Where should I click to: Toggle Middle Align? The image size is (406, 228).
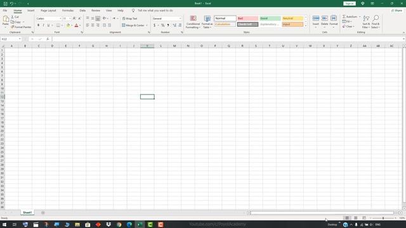coord(93,18)
